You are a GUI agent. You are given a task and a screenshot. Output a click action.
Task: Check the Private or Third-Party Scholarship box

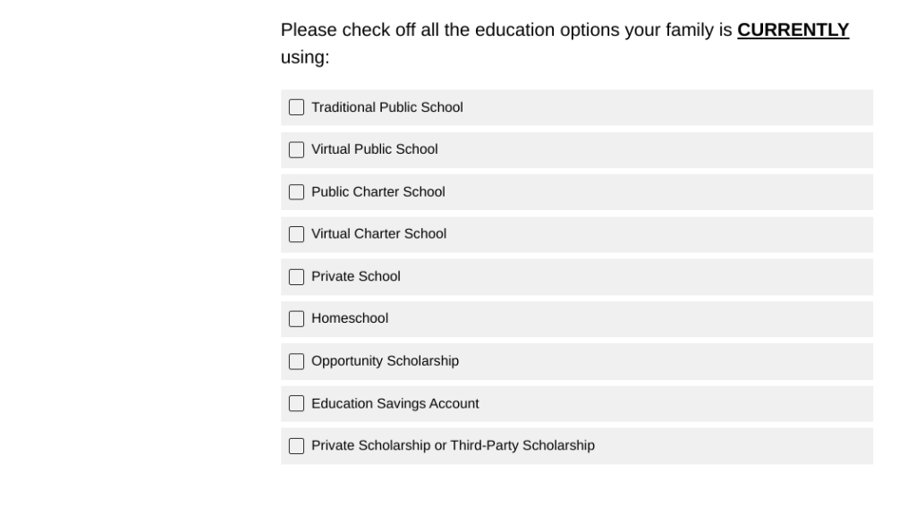coord(296,446)
